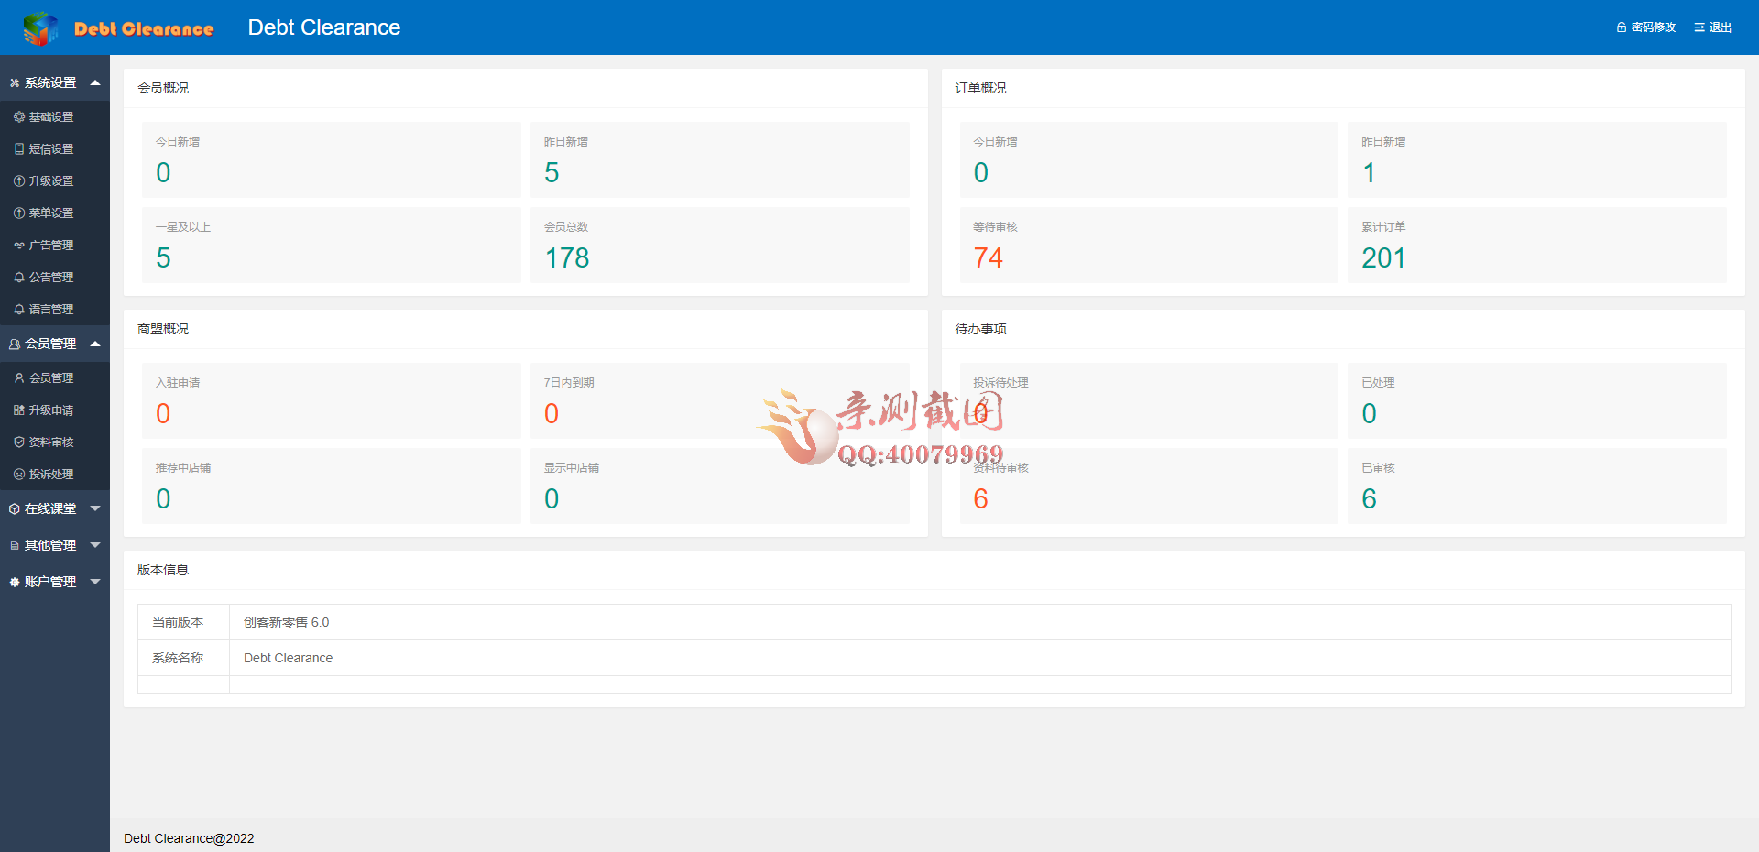Open the 公告管理 bell icon
This screenshot has height=852, width=1759.
(17, 277)
